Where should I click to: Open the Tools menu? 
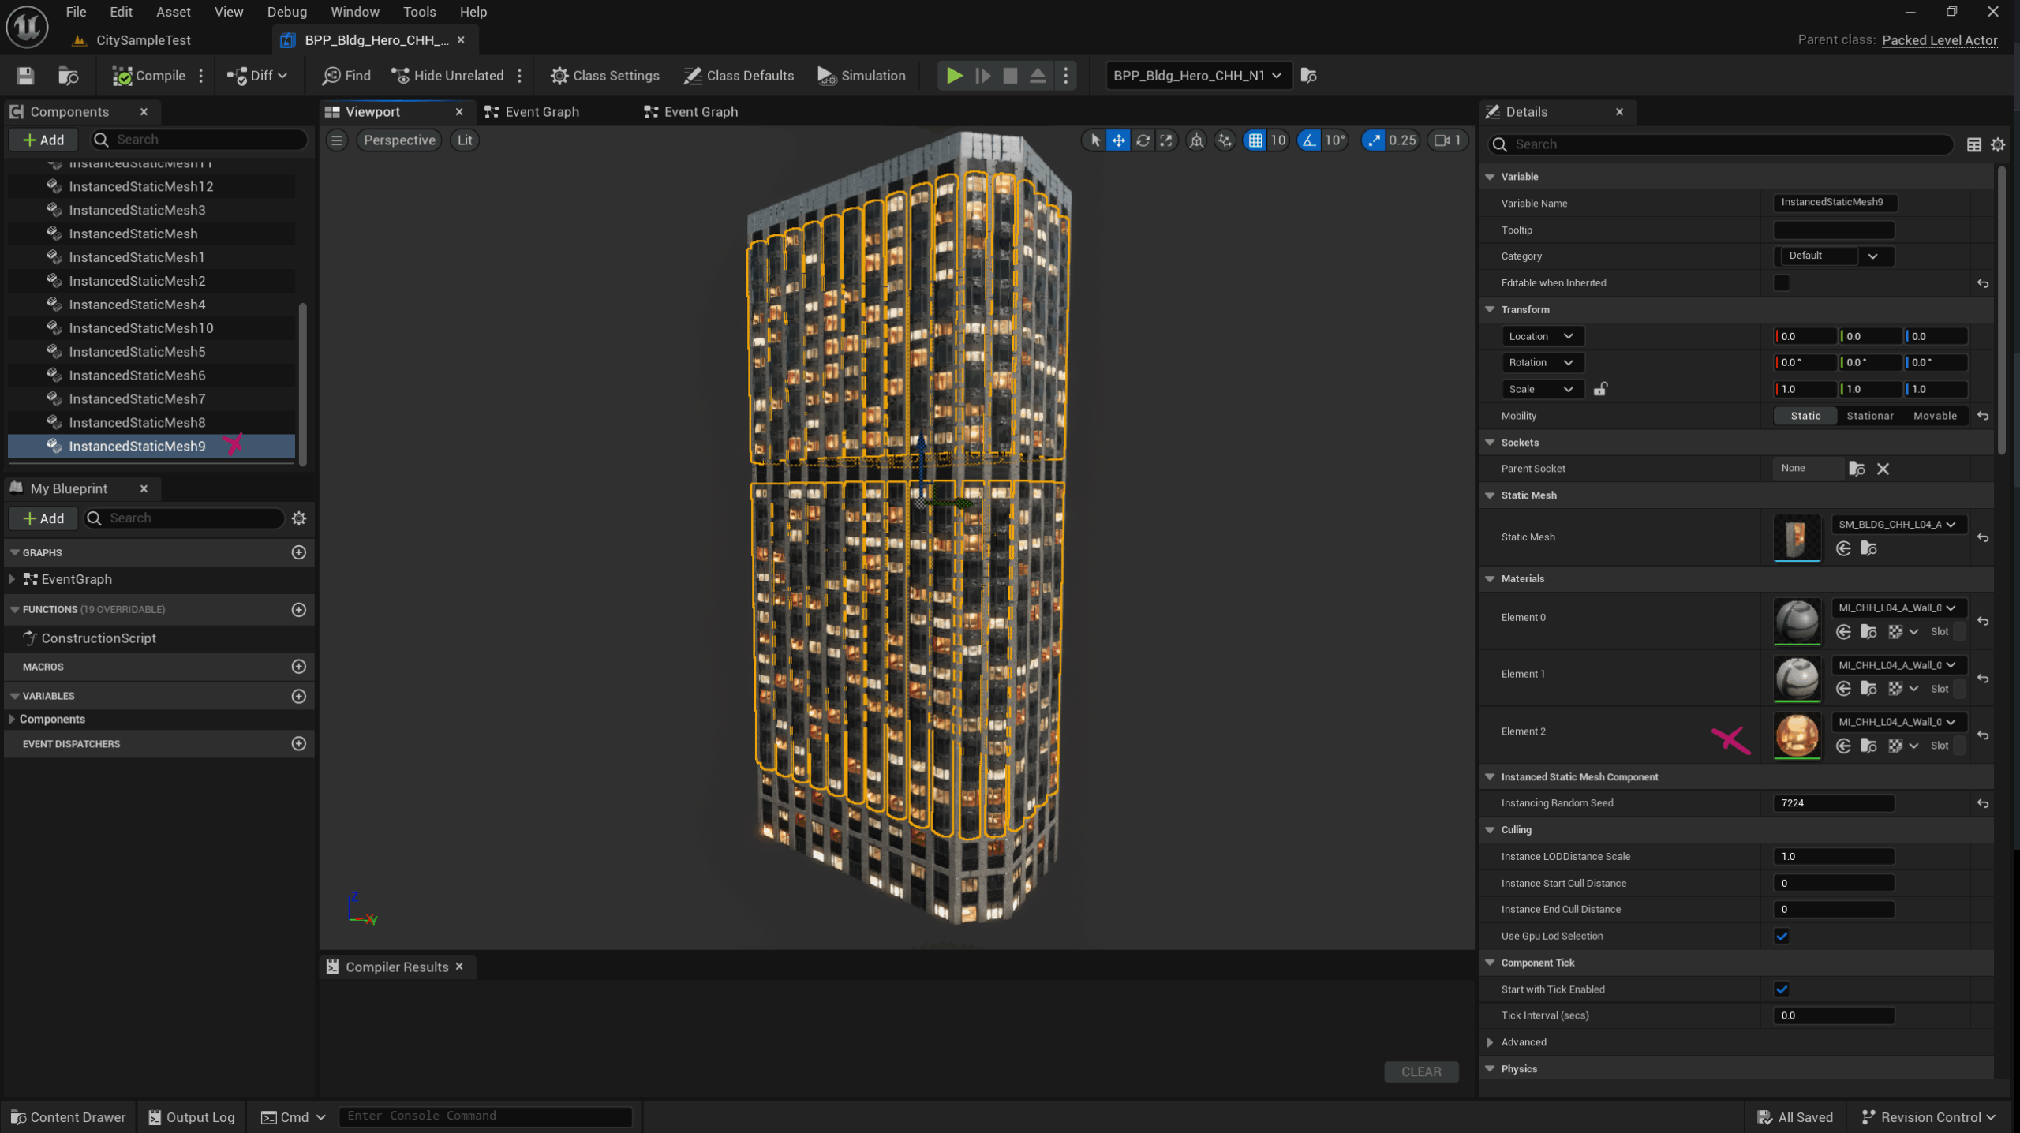tap(419, 12)
